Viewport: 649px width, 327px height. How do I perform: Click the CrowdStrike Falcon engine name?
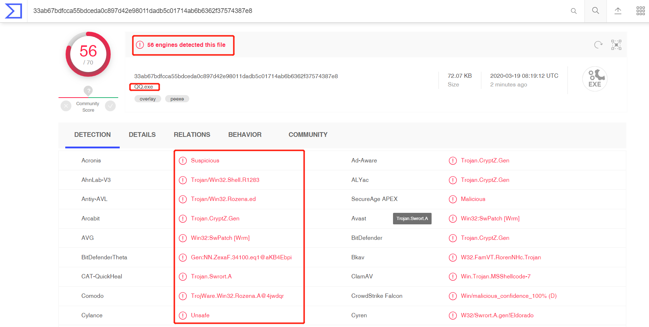coord(377,296)
